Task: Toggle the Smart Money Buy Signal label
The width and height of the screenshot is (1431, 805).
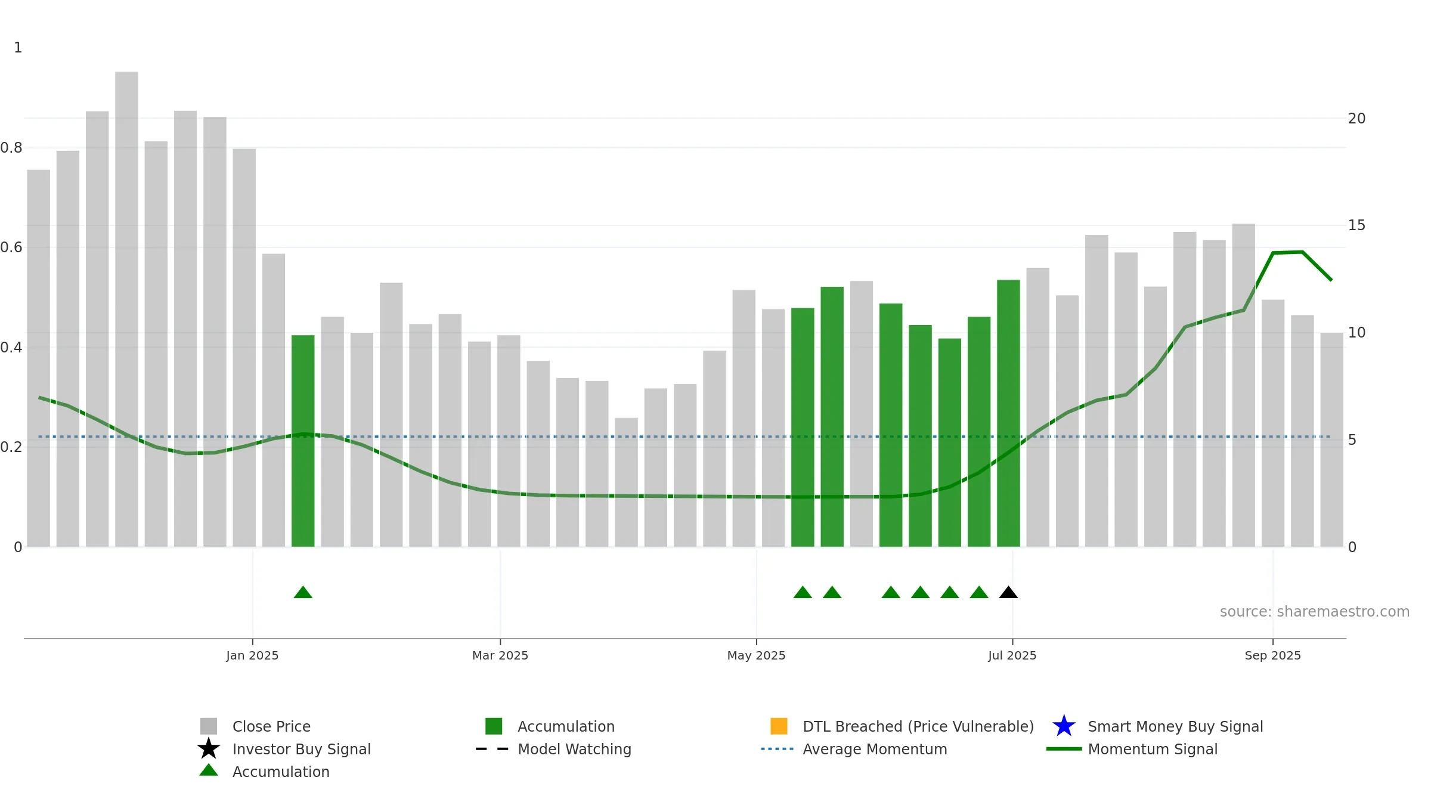Action: pyautogui.click(x=1175, y=726)
